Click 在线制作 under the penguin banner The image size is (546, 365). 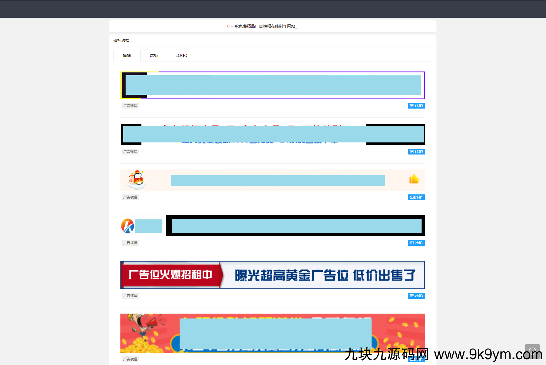(x=416, y=197)
